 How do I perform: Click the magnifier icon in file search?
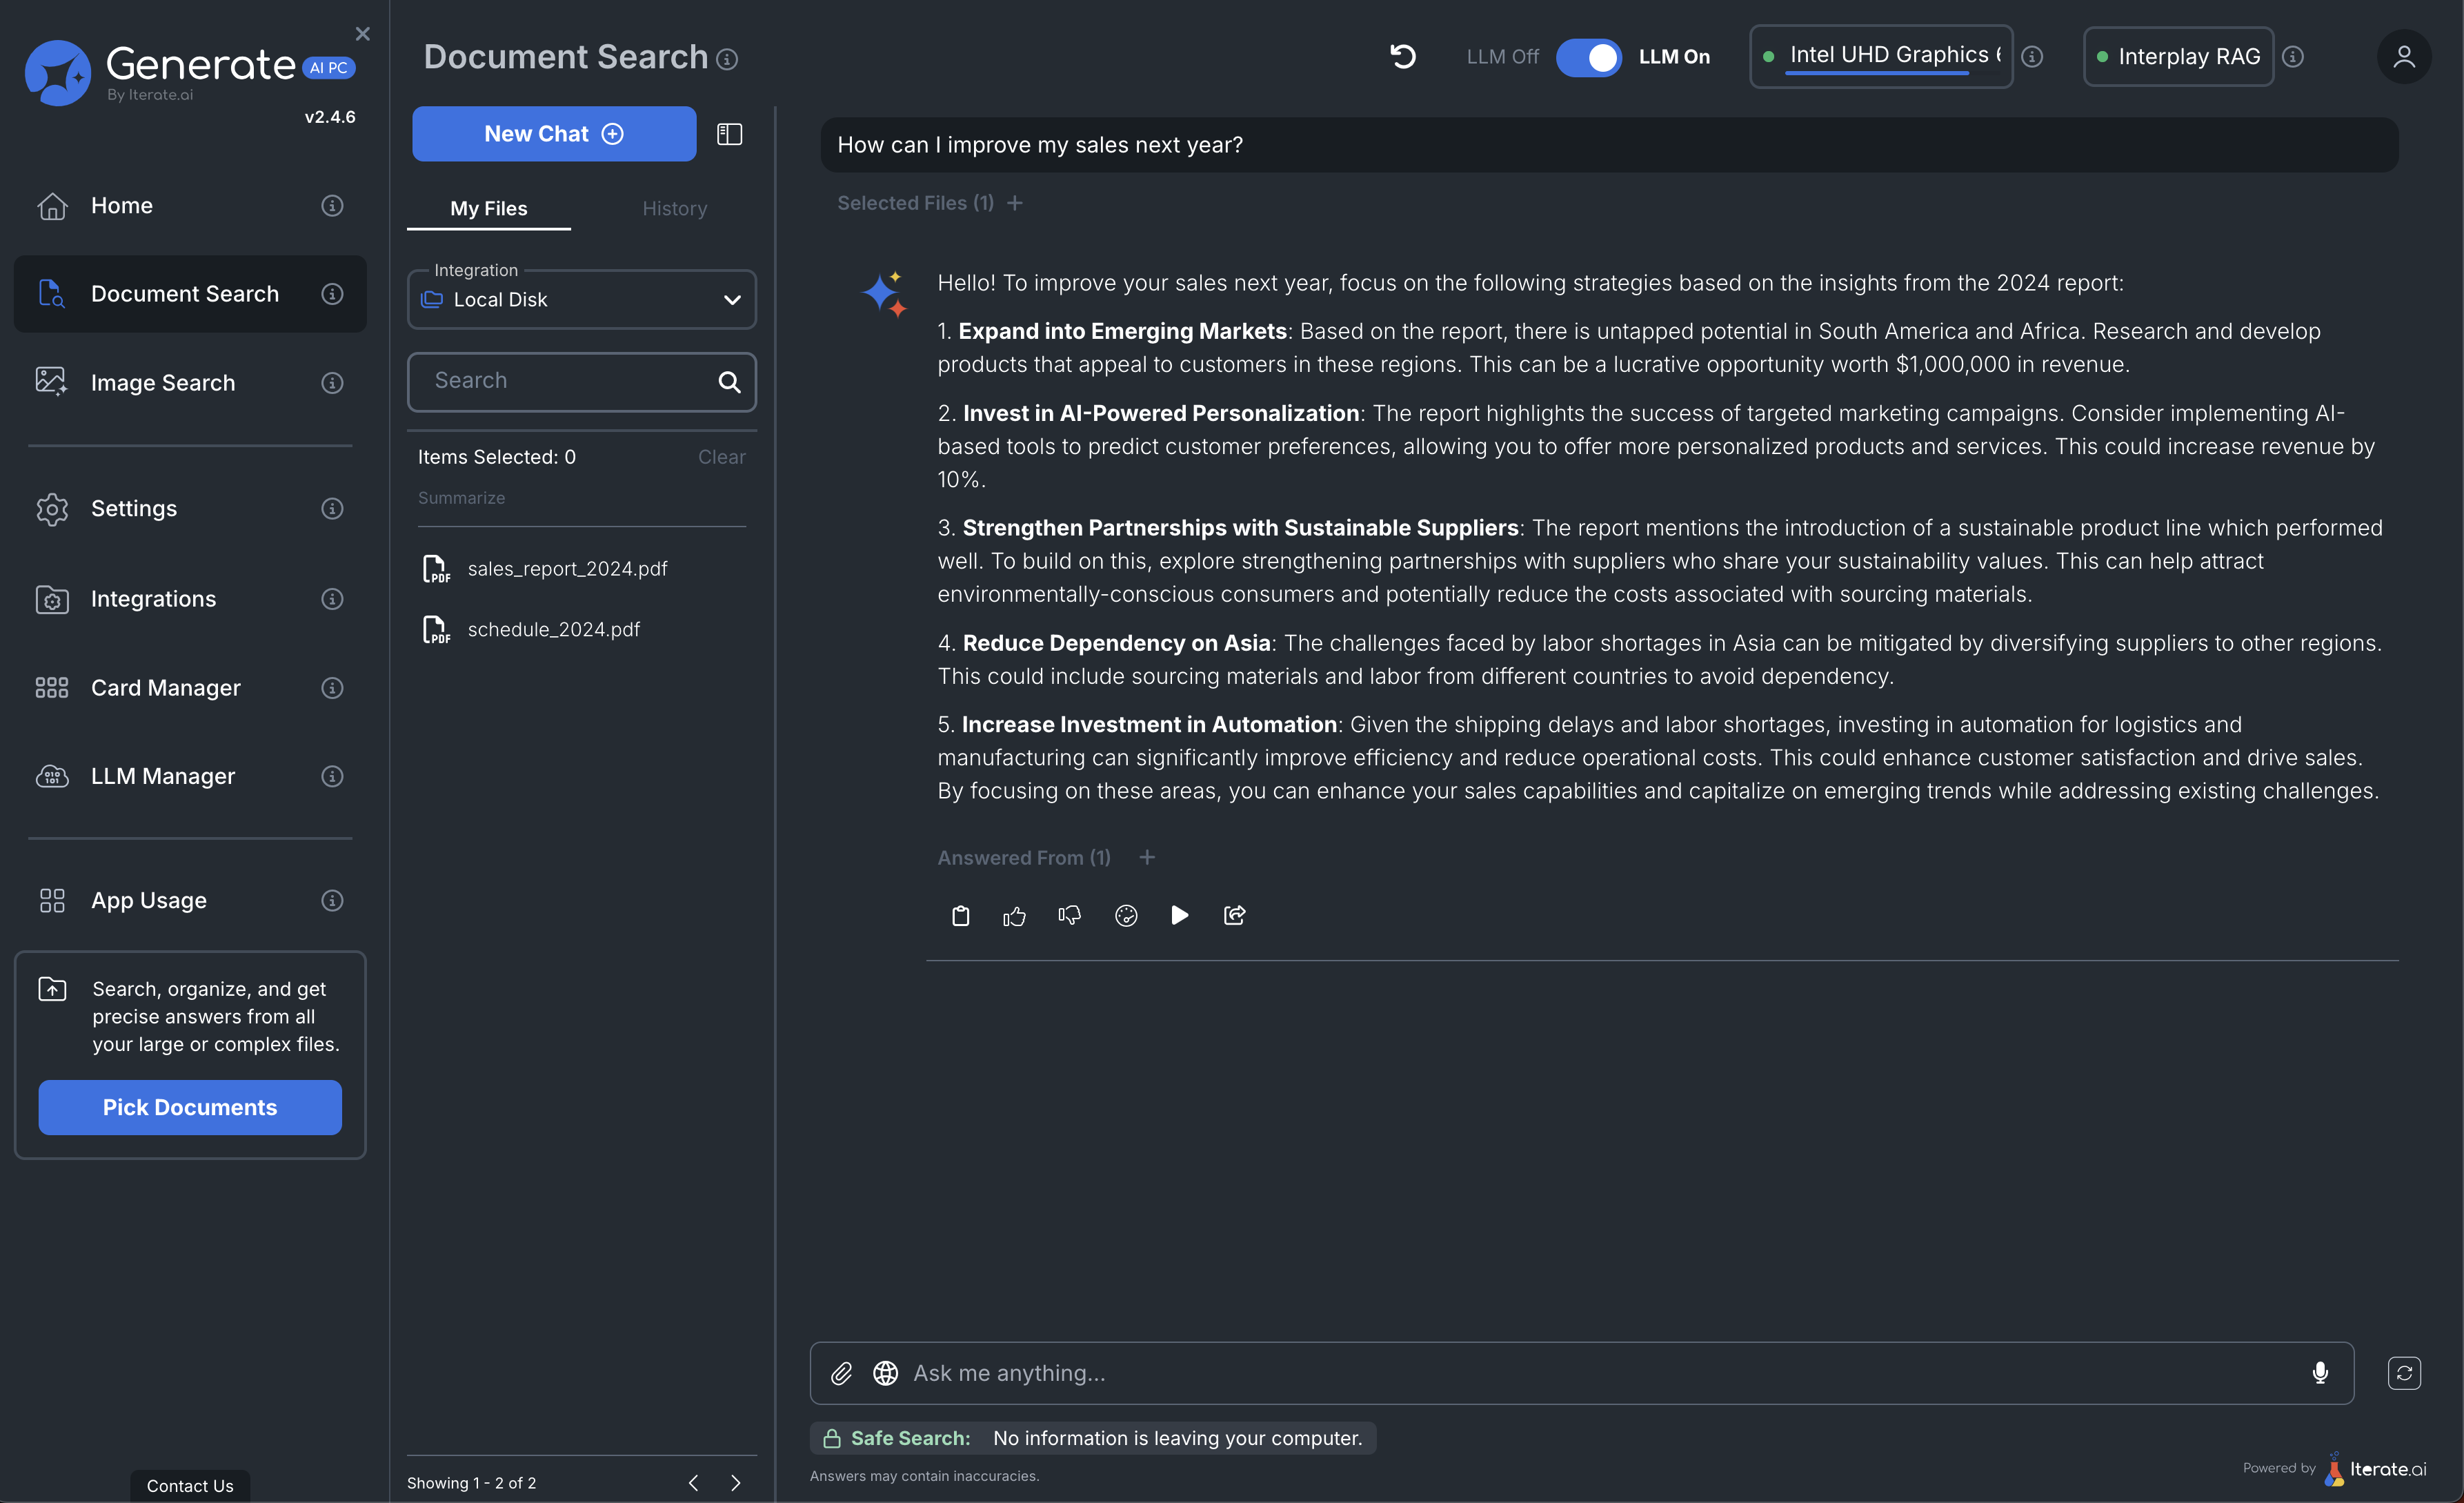pyautogui.click(x=729, y=381)
